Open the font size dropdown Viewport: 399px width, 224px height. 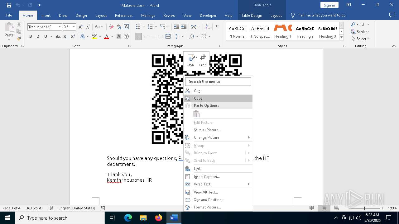(x=74, y=27)
